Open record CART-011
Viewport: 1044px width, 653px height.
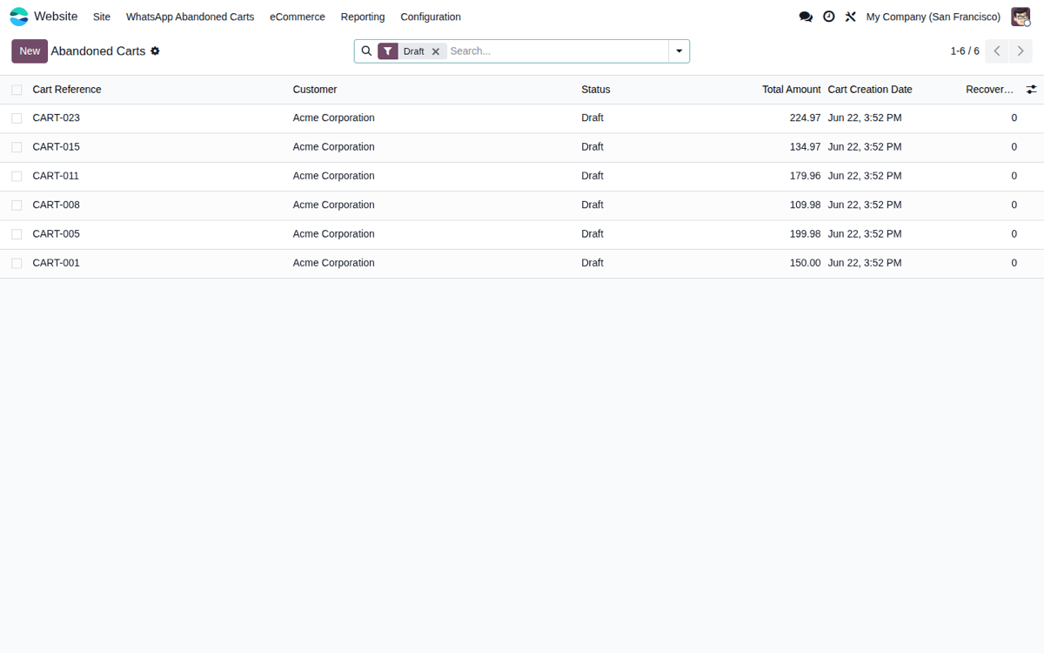click(x=56, y=176)
